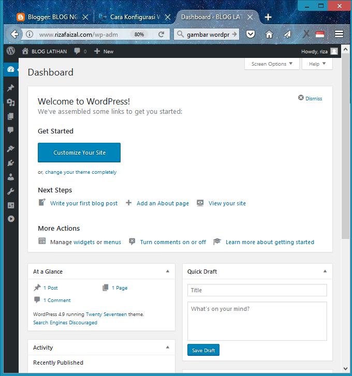Open the Plugins sidebar icon
Screen dimensions: 352x376
click(x=10, y=163)
